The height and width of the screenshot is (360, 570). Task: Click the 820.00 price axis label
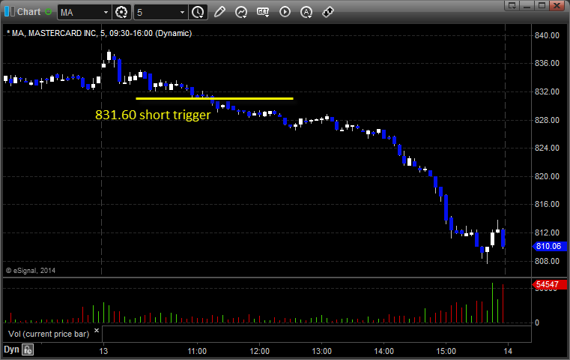[x=547, y=176]
